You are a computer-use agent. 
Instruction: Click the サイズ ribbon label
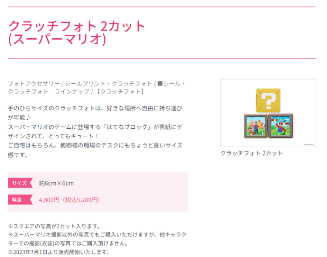tap(20, 183)
